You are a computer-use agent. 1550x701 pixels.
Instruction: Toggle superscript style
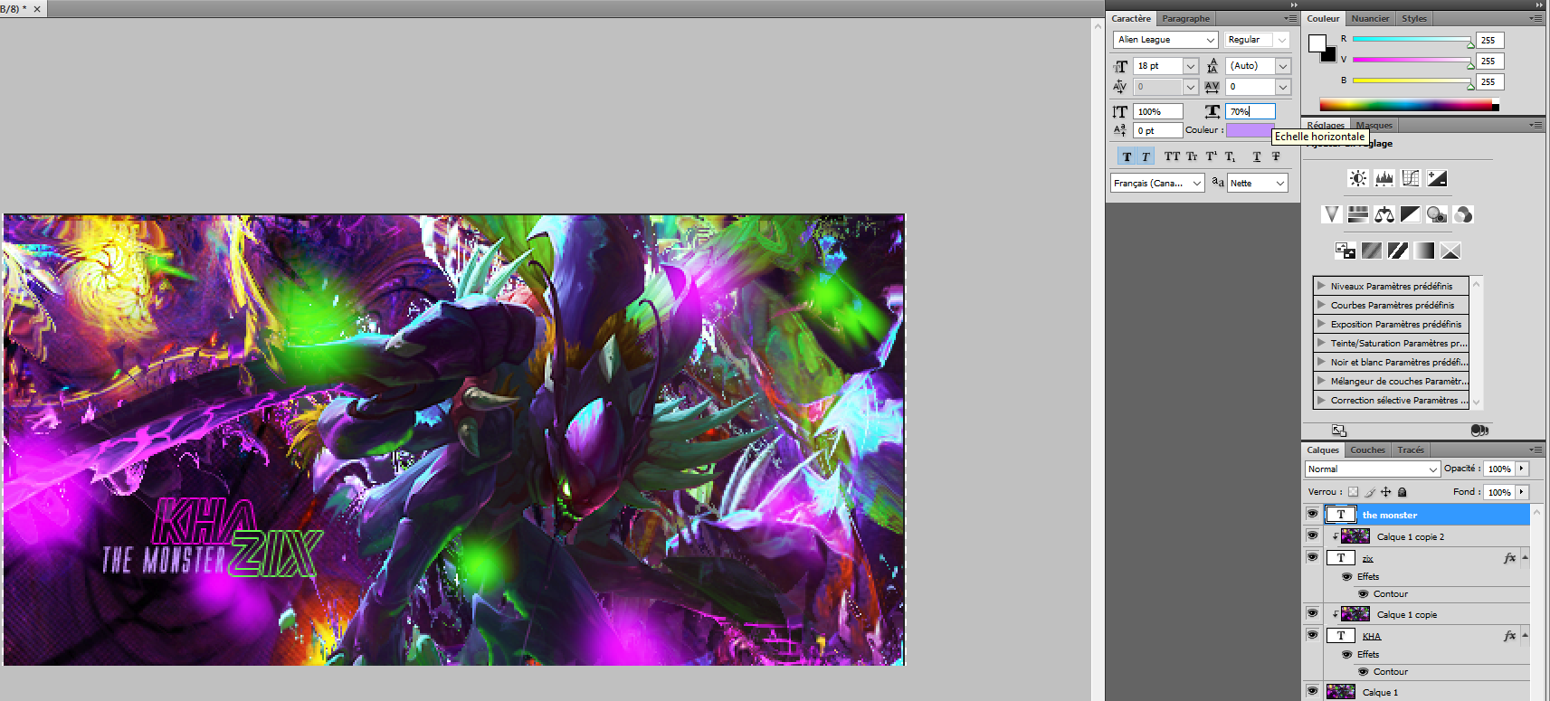point(1211,156)
